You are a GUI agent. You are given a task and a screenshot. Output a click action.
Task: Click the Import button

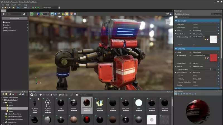[53, 95]
